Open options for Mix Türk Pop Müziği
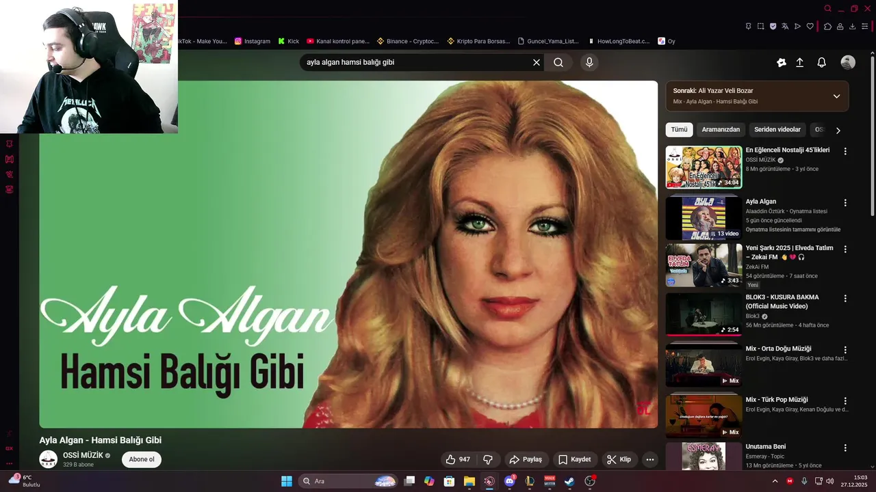This screenshot has width=876, height=492. coord(845,401)
